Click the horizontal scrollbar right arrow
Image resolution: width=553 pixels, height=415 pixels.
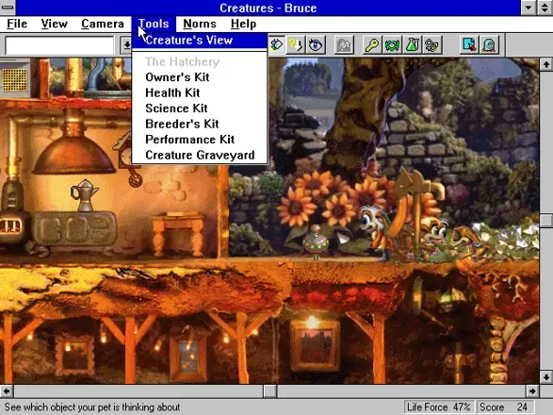[532, 391]
